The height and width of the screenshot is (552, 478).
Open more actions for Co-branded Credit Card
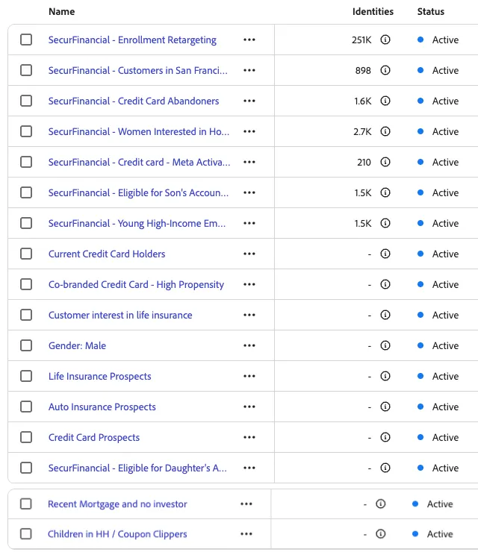click(249, 284)
